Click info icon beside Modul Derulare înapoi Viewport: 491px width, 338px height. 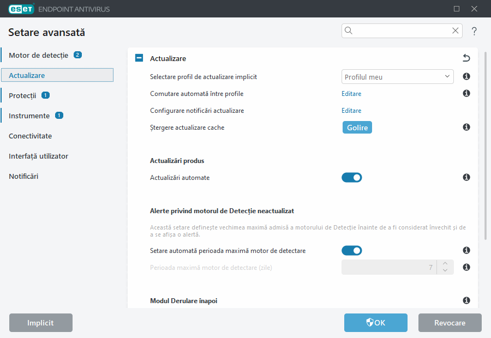[466, 300]
